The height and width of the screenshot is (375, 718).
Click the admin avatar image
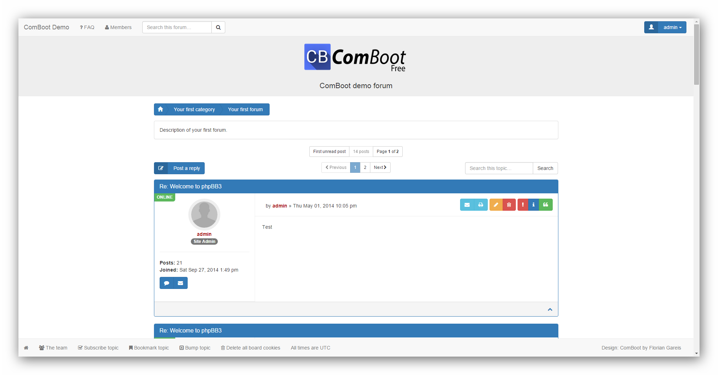(x=204, y=215)
